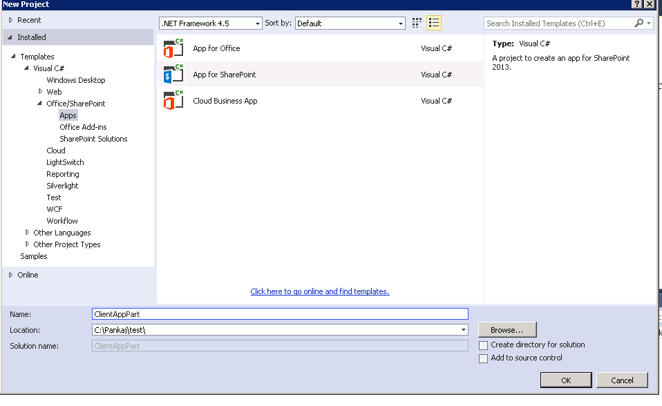This screenshot has height=406, width=662.
Task: Select Office Add-ins in the tree
Action: coord(83,127)
